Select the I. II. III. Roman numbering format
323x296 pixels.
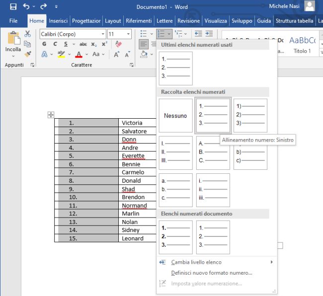(176, 153)
